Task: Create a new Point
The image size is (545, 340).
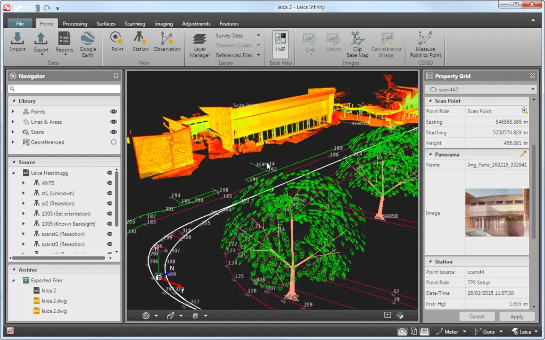Action: tap(117, 41)
